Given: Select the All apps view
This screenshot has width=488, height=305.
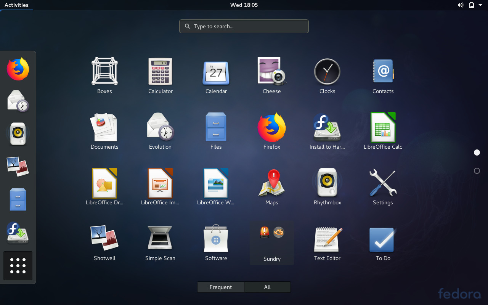Looking at the screenshot, I should pyautogui.click(x=267, y=287).
